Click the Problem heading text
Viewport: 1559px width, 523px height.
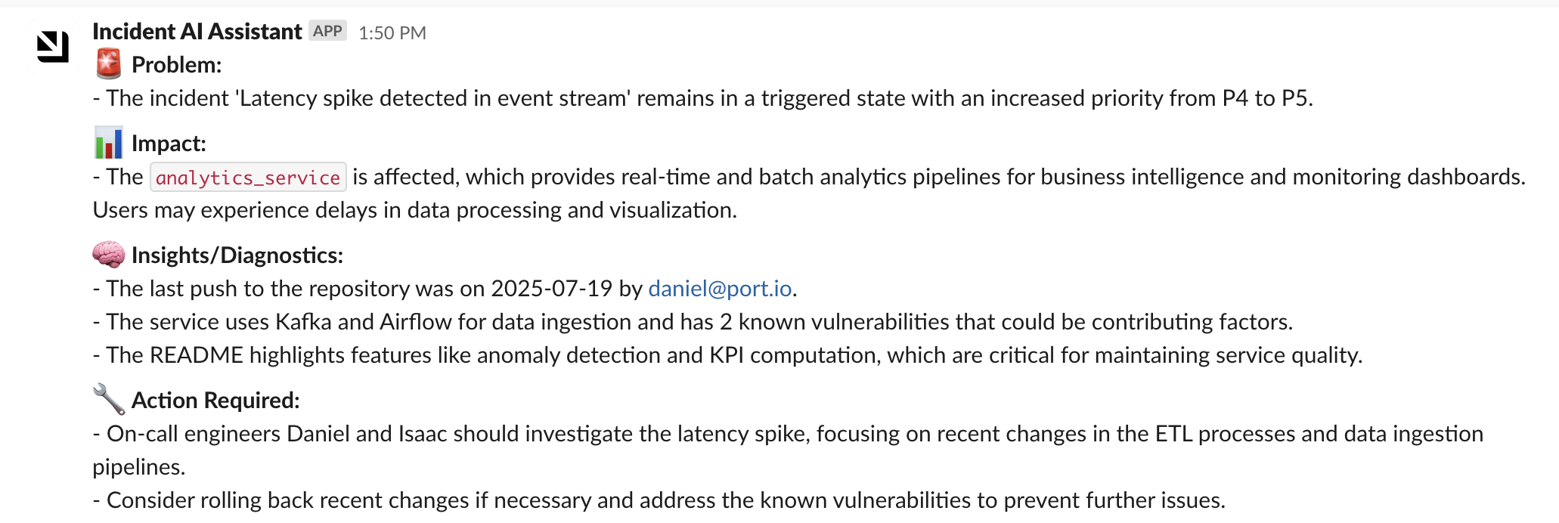(176, 65)
